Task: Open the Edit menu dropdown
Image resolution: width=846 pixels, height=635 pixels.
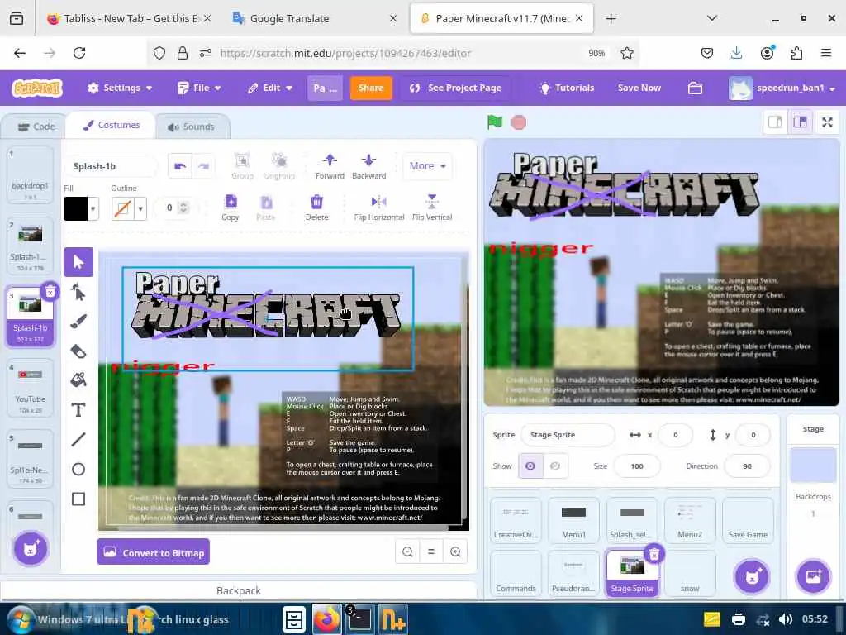Action: 270,88
